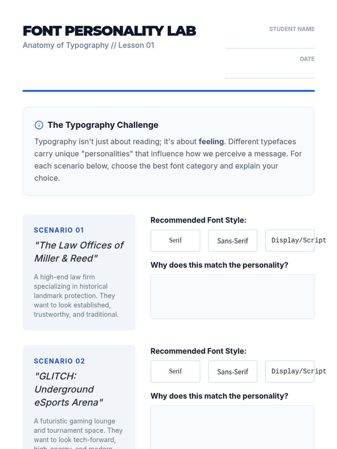Image resolution: width=337 pixels, height=449 pixels.
Task: Choose Display/Script for Scenario 02
Action: pyautogui.click(x=290, y=372)
